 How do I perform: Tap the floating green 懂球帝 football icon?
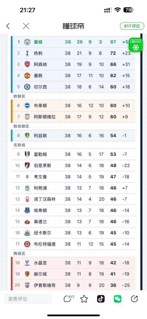tap(135, 45)
